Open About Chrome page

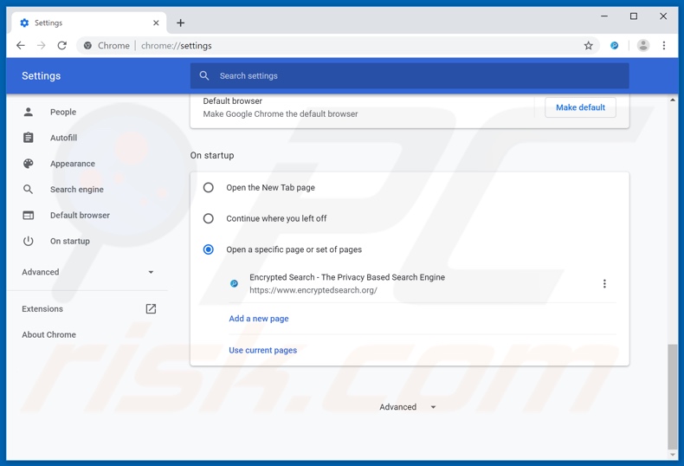[48, 334]
